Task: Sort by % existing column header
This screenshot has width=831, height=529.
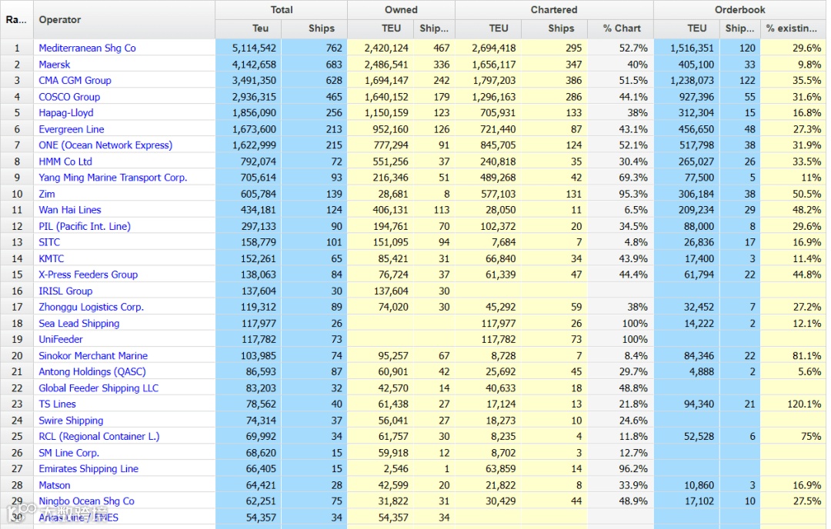Action: tap(793, 28)
